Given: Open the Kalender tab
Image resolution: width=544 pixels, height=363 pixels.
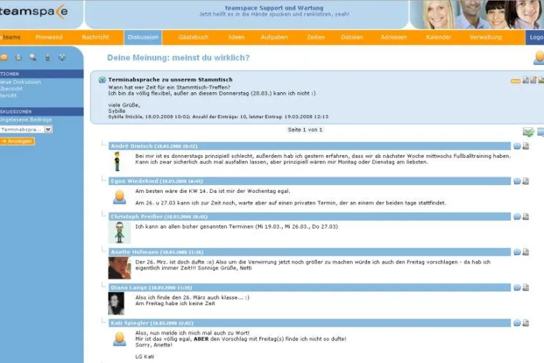Looking at the screenshot, I should [438, 37].
